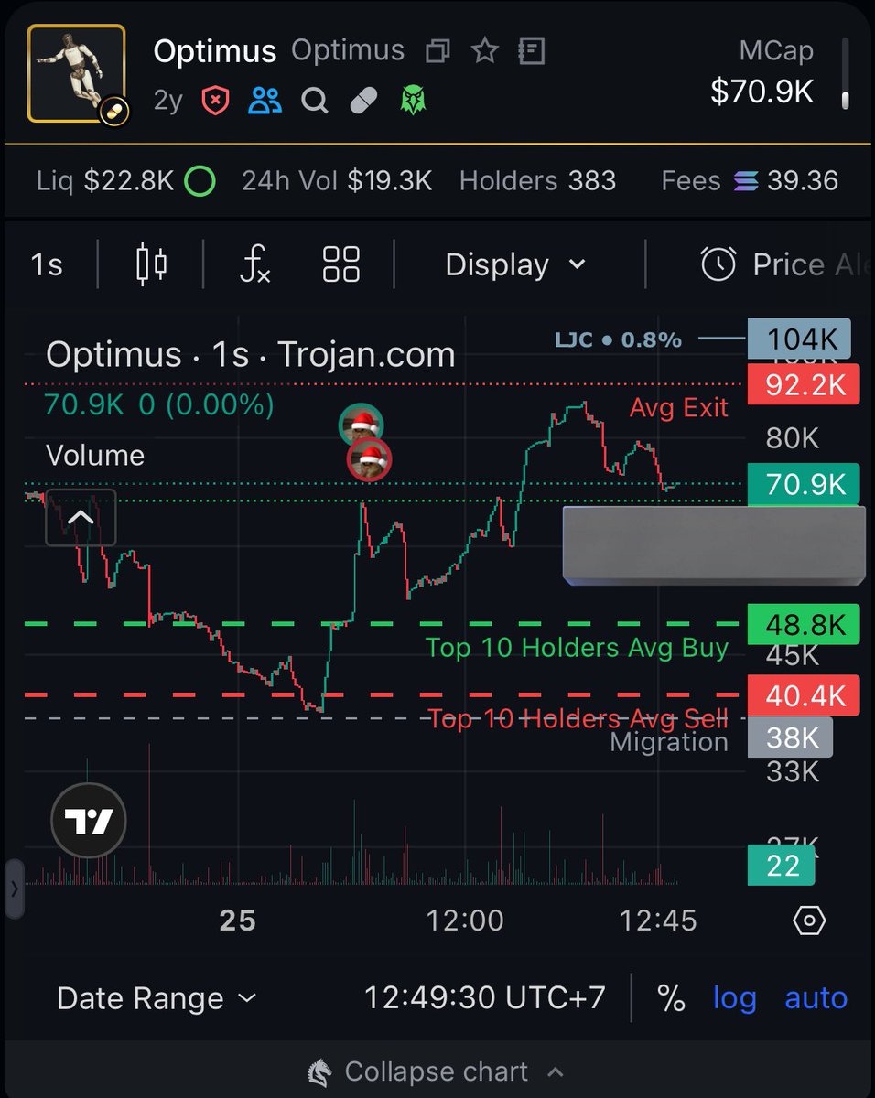Click the Holders 383 stat

point(537,181)
